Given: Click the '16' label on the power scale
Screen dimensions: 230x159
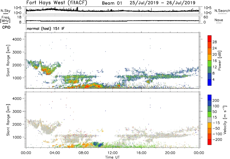Looking at the screenshot, I should click(214, 61).
